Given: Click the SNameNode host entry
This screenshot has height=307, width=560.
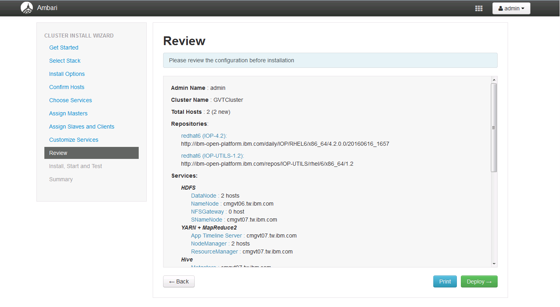Looking at the screenshot, I should pos(234,220).
